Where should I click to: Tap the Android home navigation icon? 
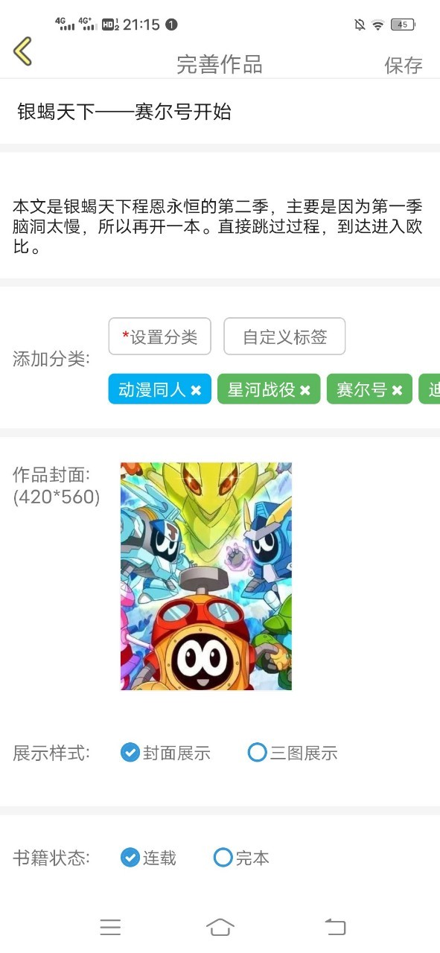click(220, 927)
